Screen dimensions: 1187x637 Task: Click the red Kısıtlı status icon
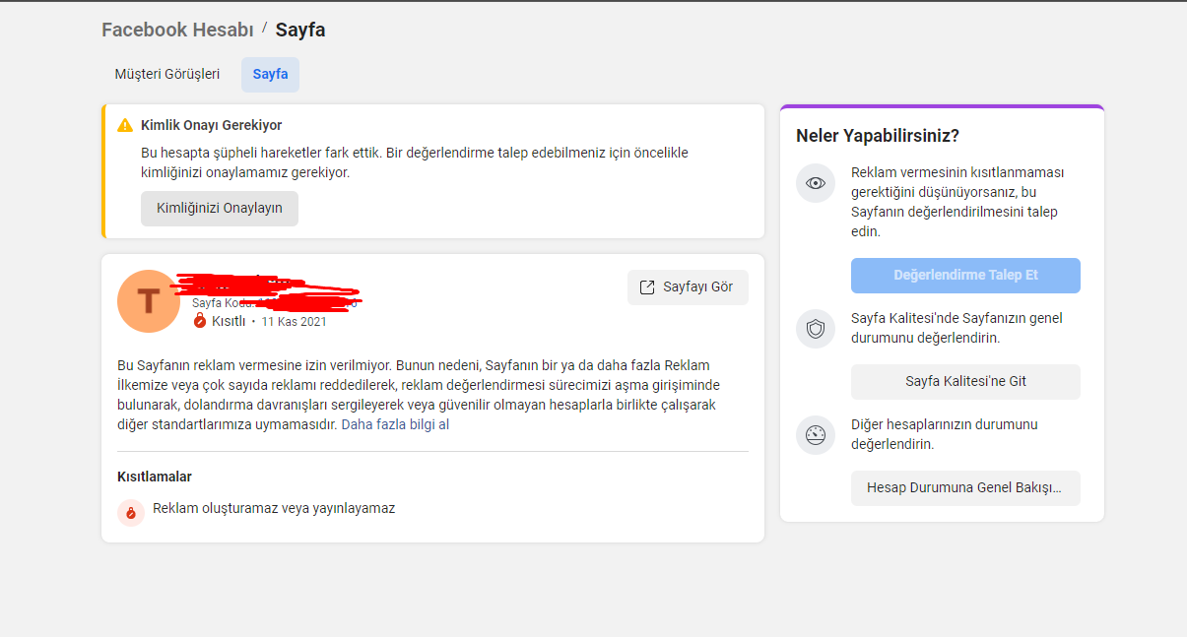pos(200,321)
